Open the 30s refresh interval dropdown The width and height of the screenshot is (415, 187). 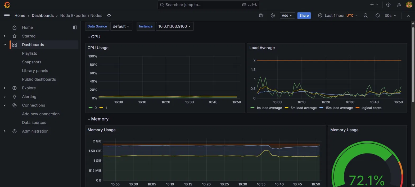tap(390, 16)
